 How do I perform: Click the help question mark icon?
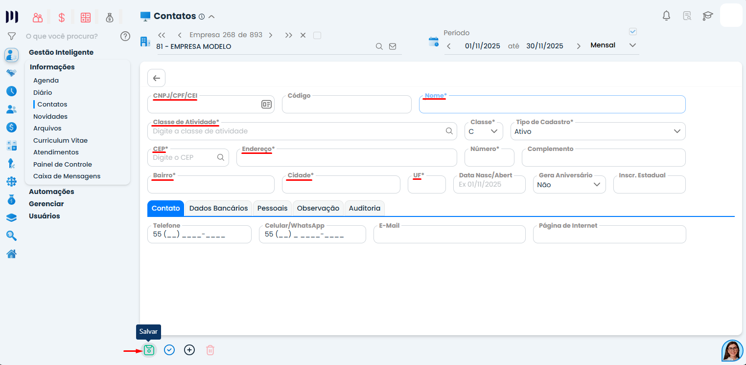tap(125, 36)
